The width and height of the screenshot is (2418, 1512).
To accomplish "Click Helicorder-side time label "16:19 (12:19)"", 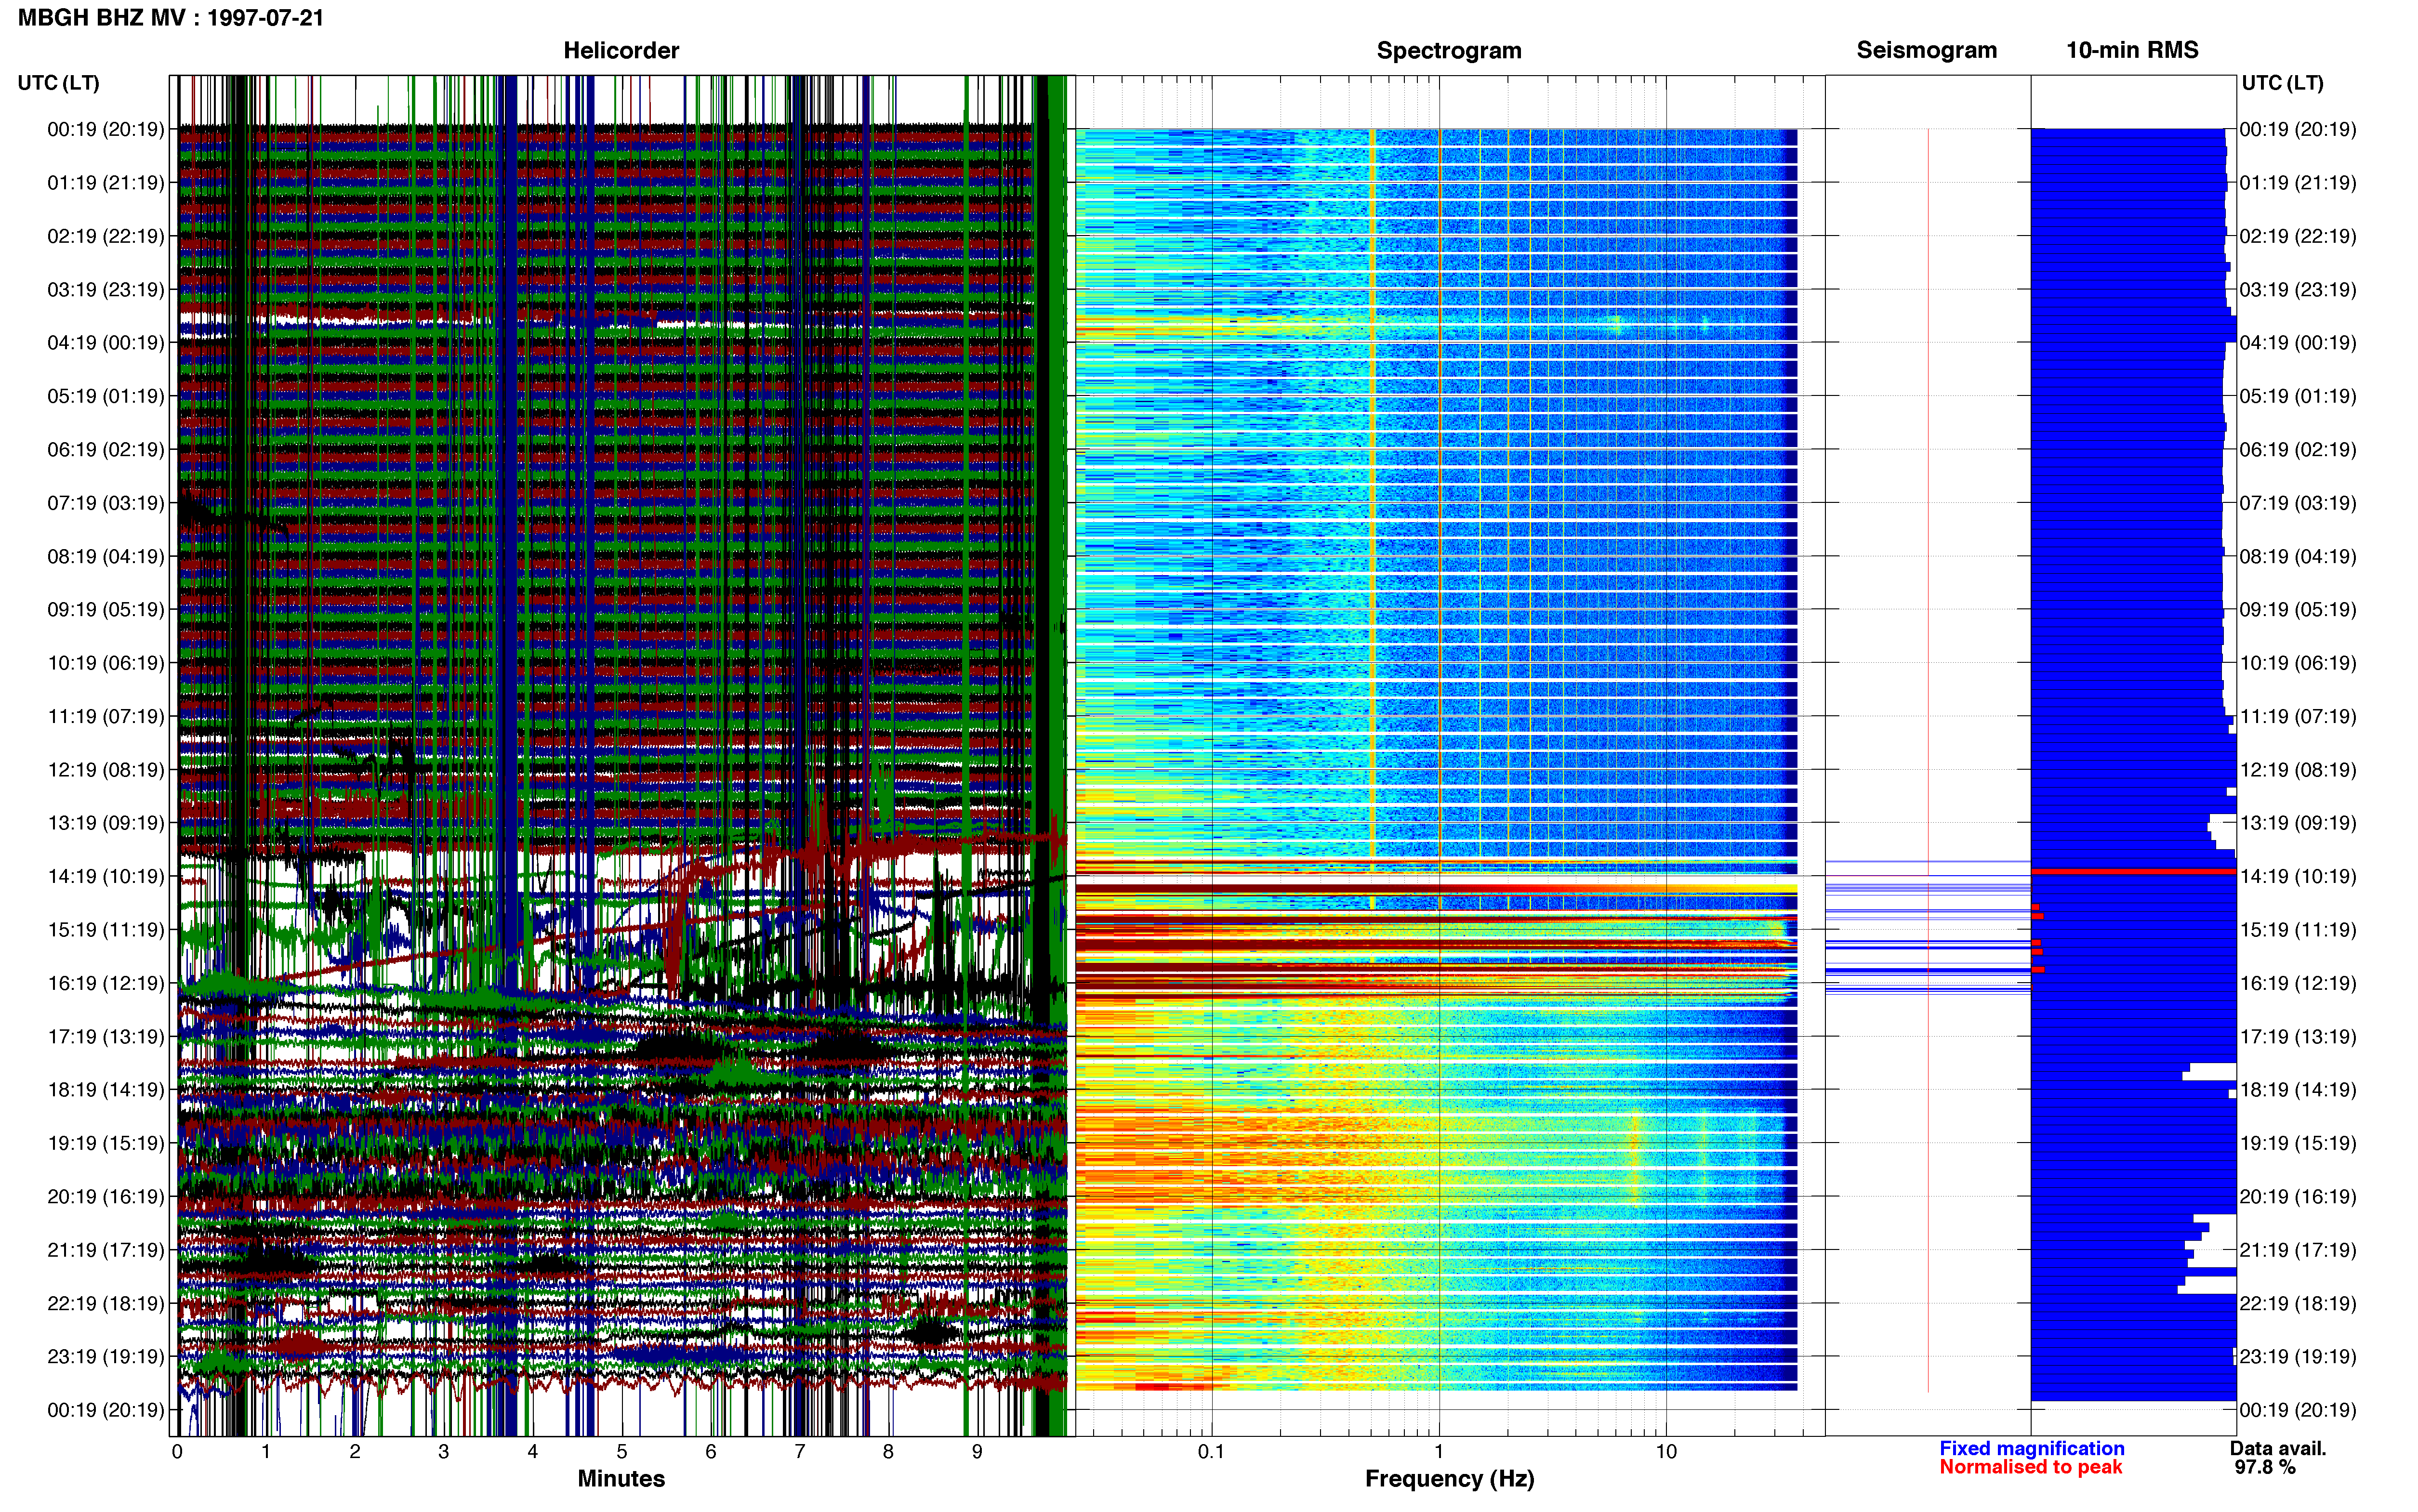I will pyautogui.click(x=106, y=983).
